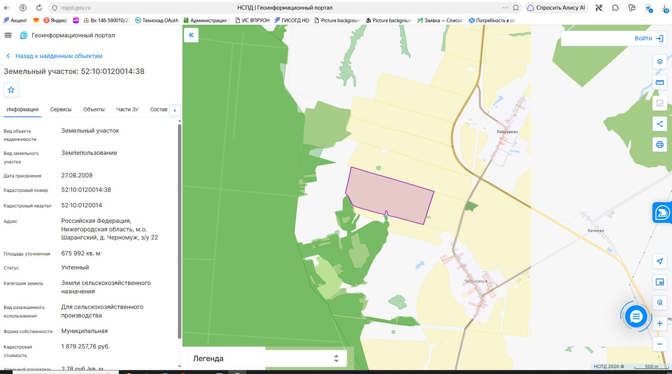The width and height of the screenshot is (672, 374).
Task: Click the share map icon
Action: click(659, 124)
